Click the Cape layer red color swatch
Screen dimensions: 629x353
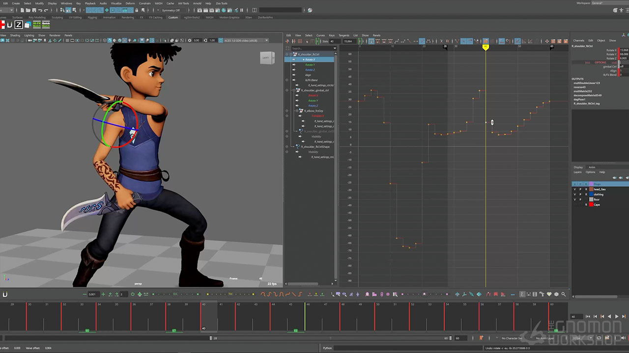pyautogui.click(x=591, y=204)
